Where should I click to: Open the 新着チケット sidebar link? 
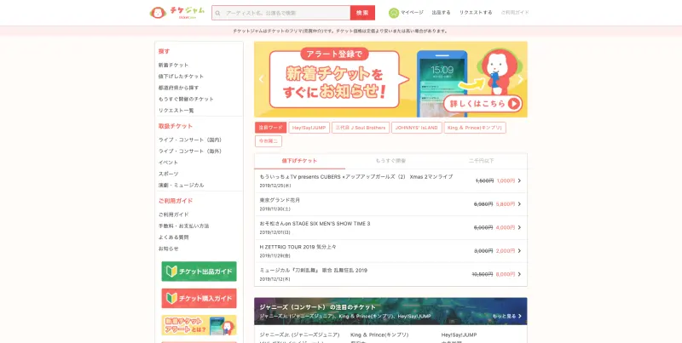(x=173, y=66)
